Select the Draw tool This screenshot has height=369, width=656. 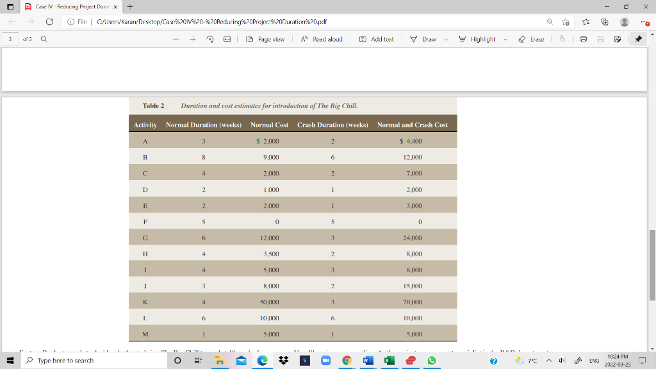tap(423, 39)
